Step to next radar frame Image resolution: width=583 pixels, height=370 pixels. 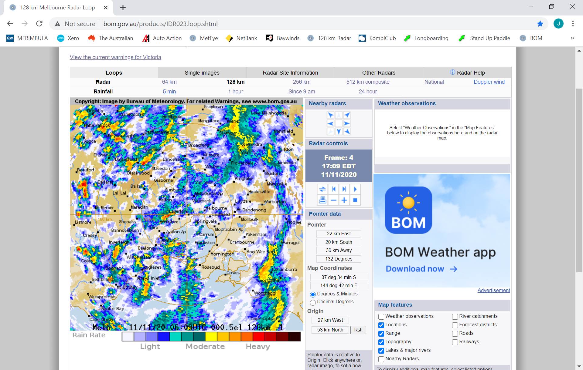pyautogui.click(x=344, y=189)
